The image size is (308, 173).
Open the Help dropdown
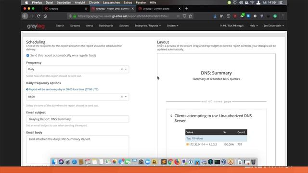click(x=254, y=25)
